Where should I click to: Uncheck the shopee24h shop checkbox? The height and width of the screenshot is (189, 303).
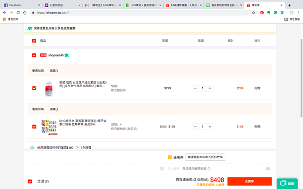34,55
